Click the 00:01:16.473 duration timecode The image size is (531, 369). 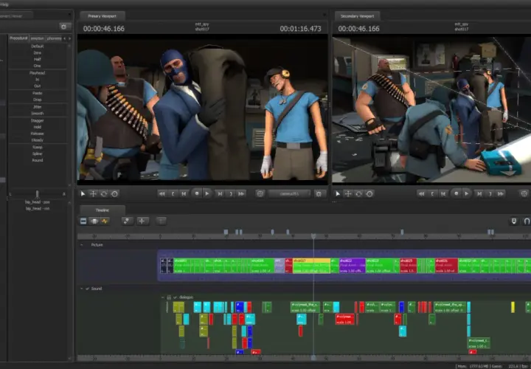coord(300,29)
